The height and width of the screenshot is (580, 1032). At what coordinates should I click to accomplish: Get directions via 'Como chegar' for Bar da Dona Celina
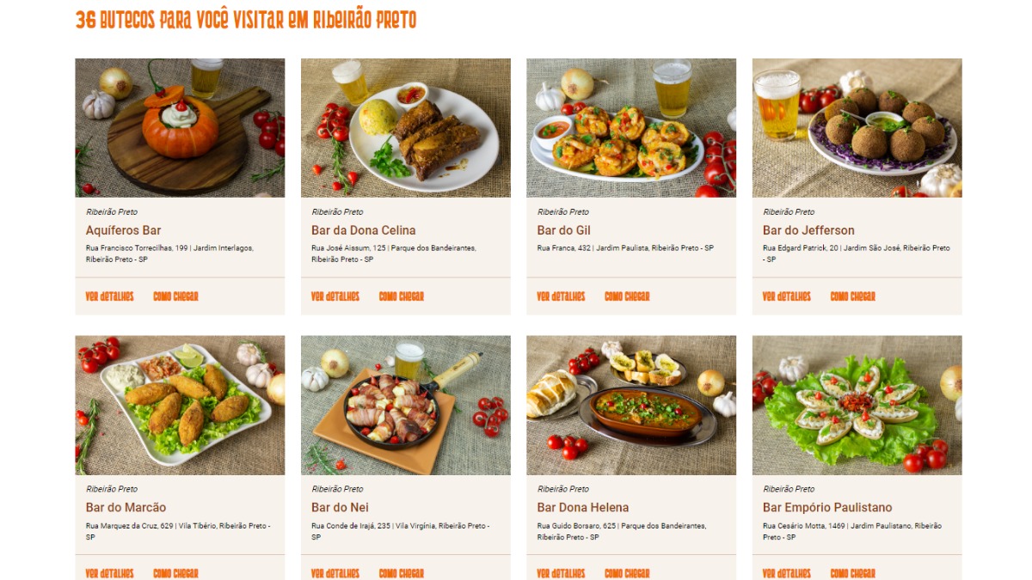[x=402, y=296]
